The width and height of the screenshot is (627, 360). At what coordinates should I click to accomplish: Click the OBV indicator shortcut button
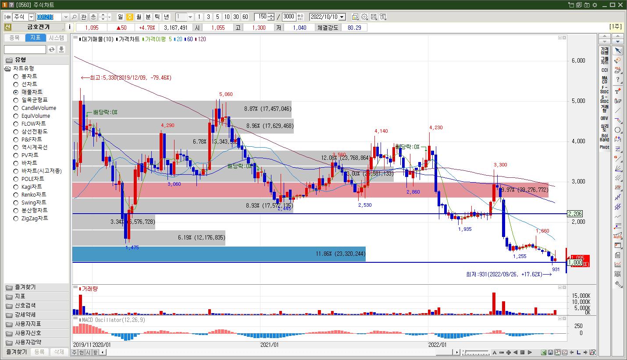pos(604,118)
